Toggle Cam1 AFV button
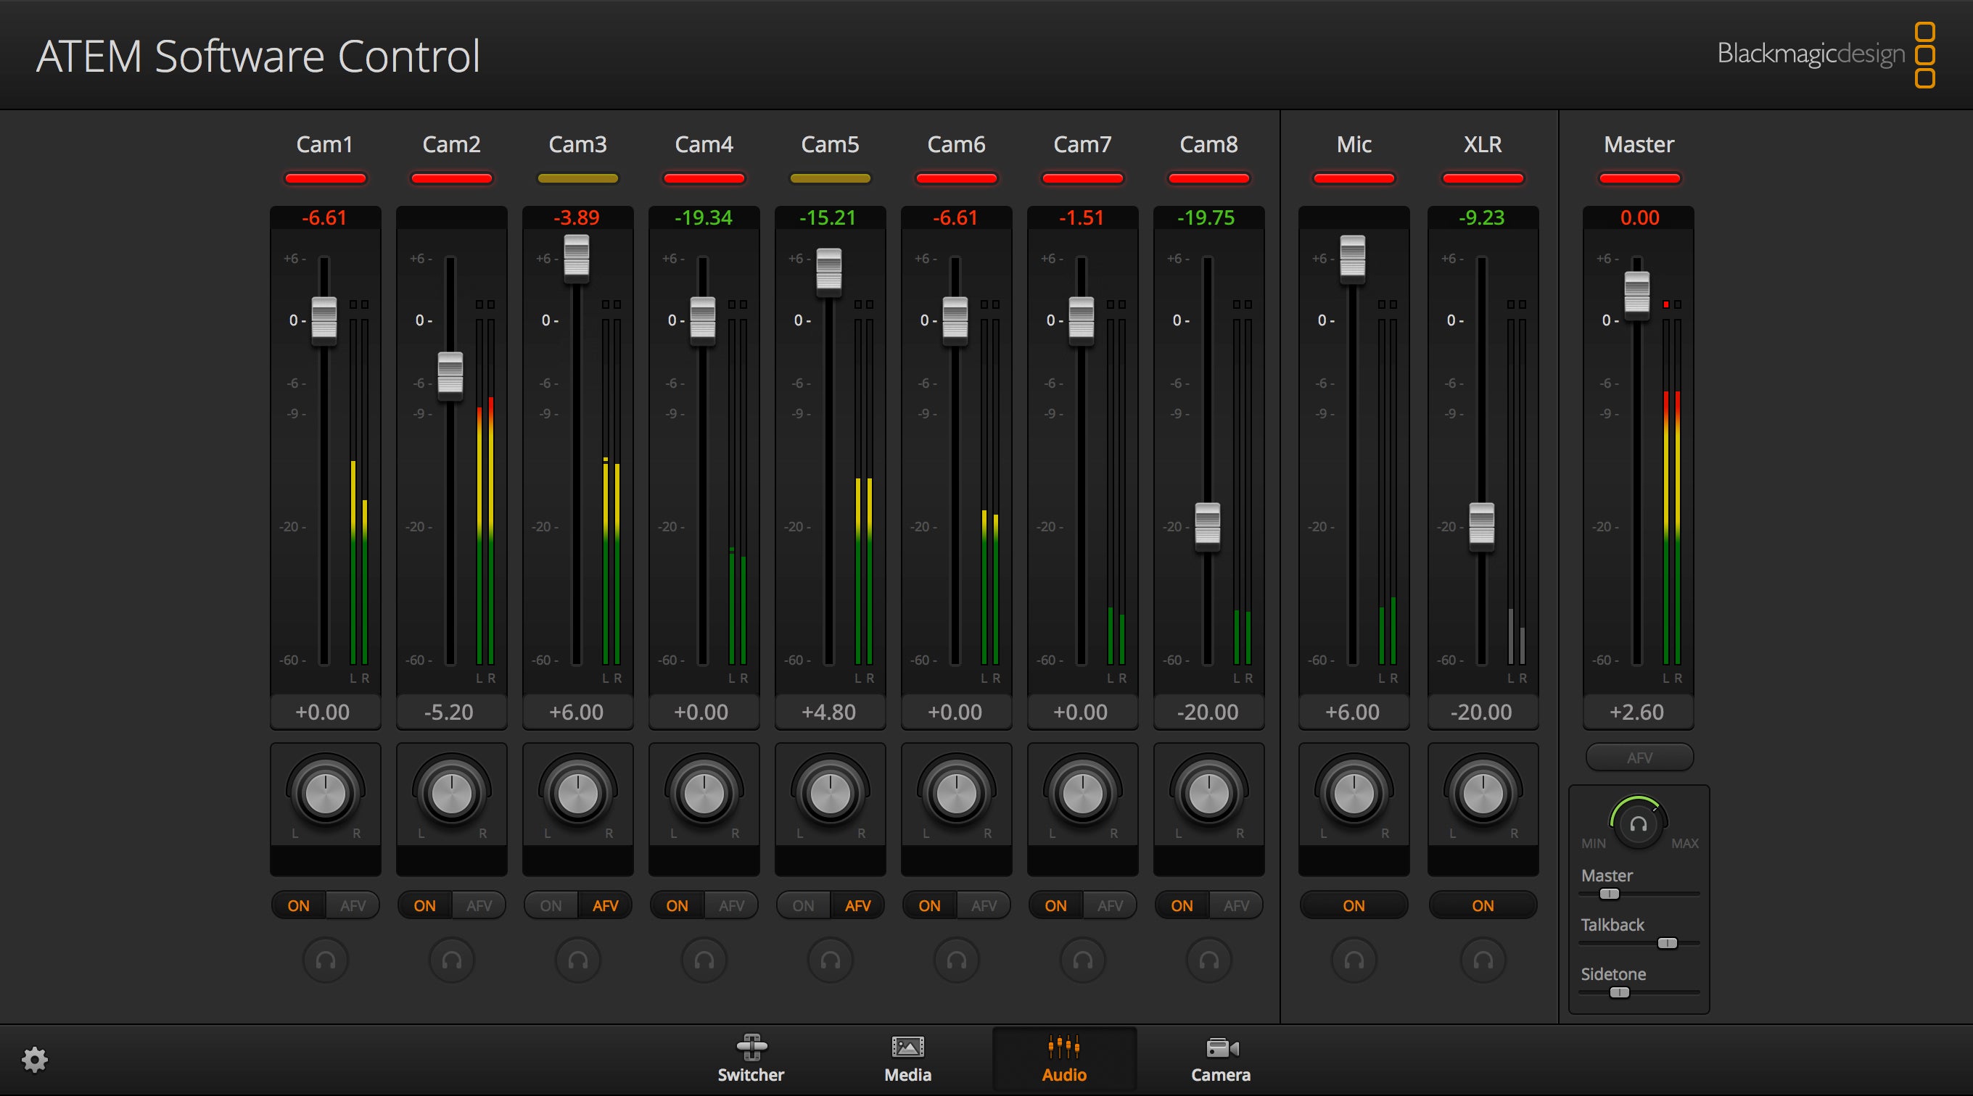 pos(353,905)
